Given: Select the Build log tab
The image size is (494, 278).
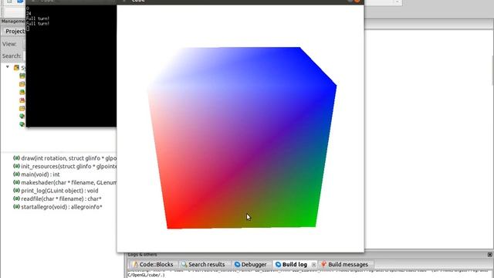Looking at the screenshot, I should [291, 264].
